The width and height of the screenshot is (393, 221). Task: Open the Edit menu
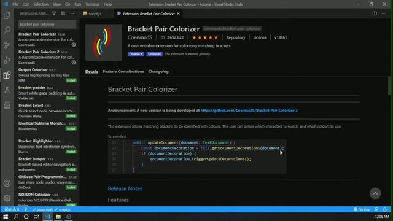point(26,4)
